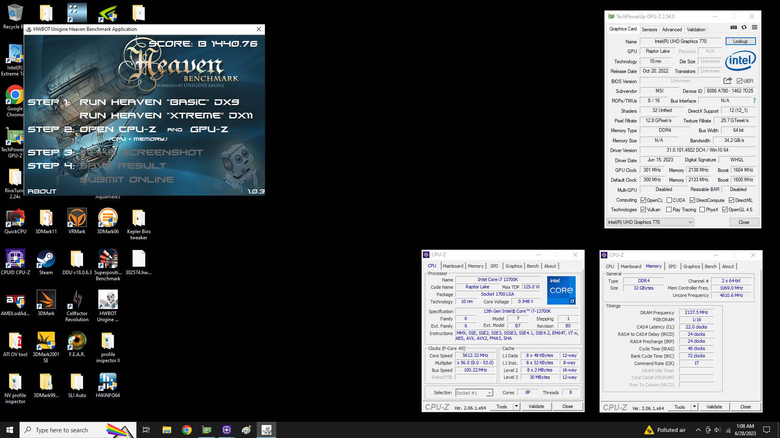This screenshot has height=438, width=780.
Task: Show hidden system tray icons chevron
Action: (698, 430)
